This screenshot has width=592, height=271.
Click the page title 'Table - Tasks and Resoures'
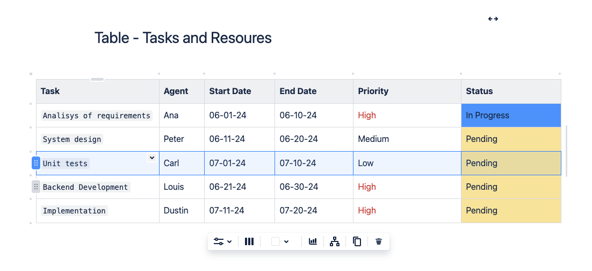183,38
